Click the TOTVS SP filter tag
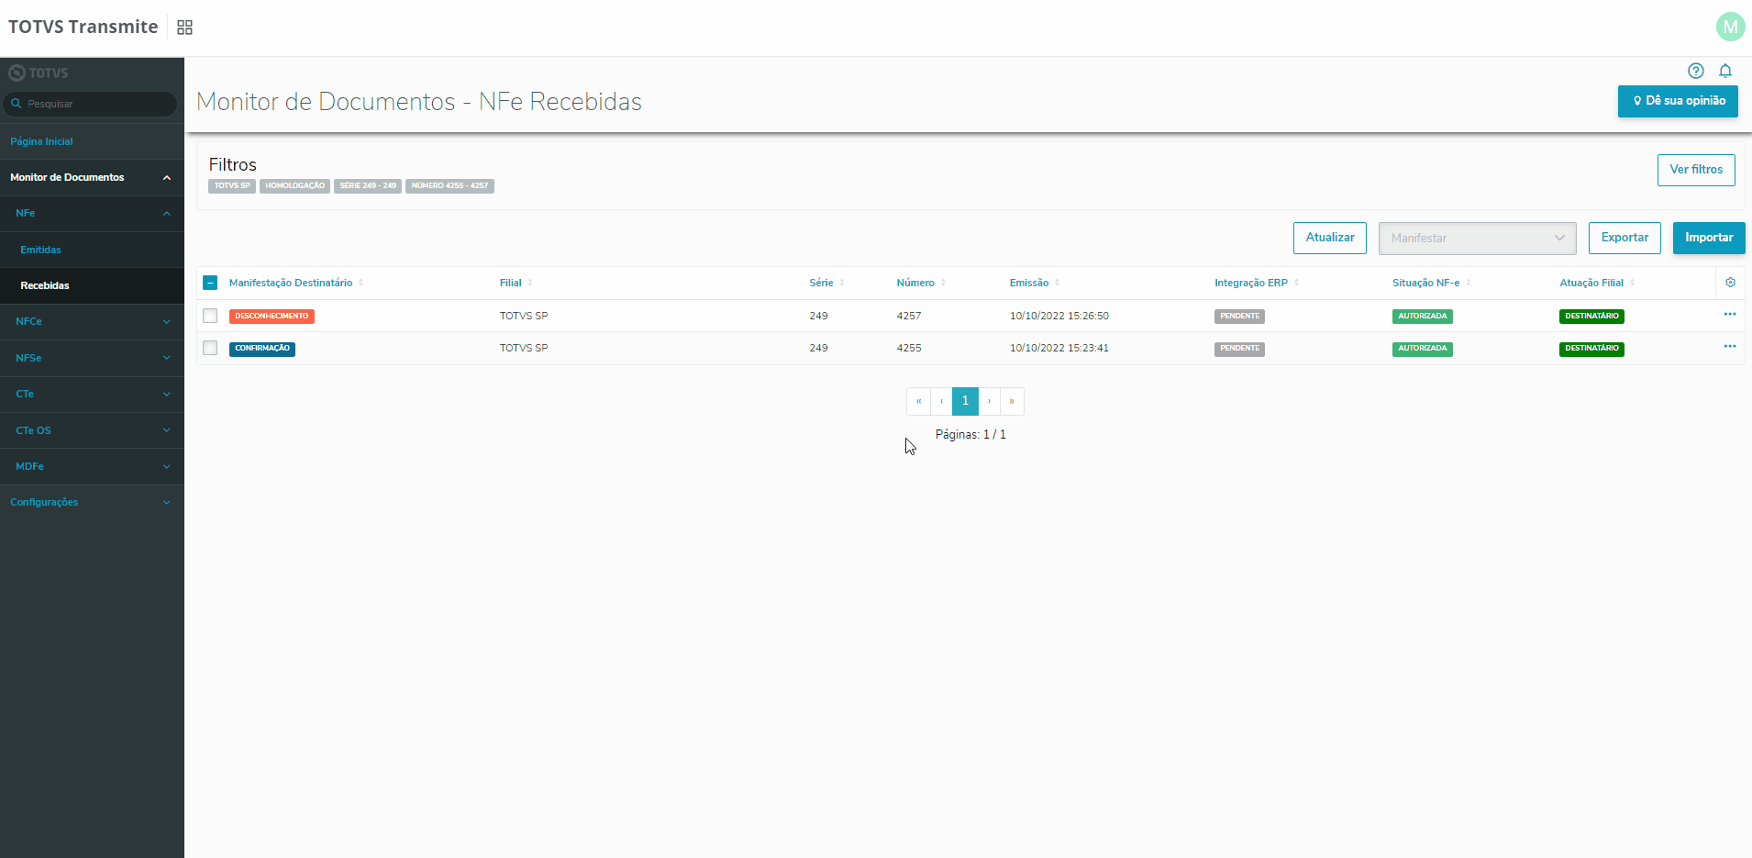Screen dimensions: 1752x858 [232, 186]
